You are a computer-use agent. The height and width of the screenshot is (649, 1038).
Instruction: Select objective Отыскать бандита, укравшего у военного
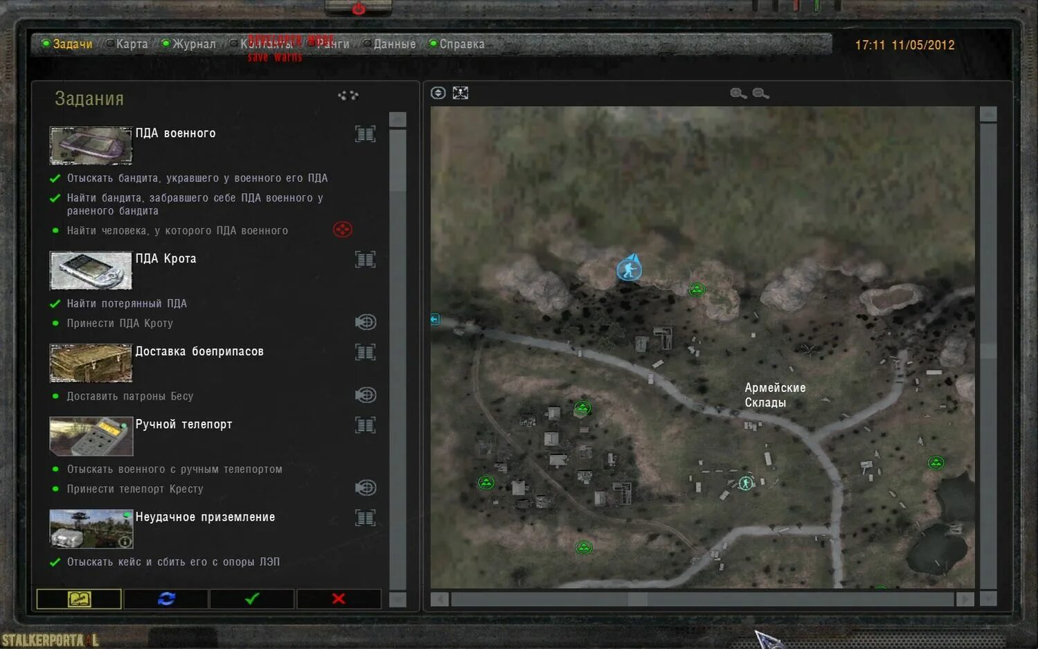197,178
